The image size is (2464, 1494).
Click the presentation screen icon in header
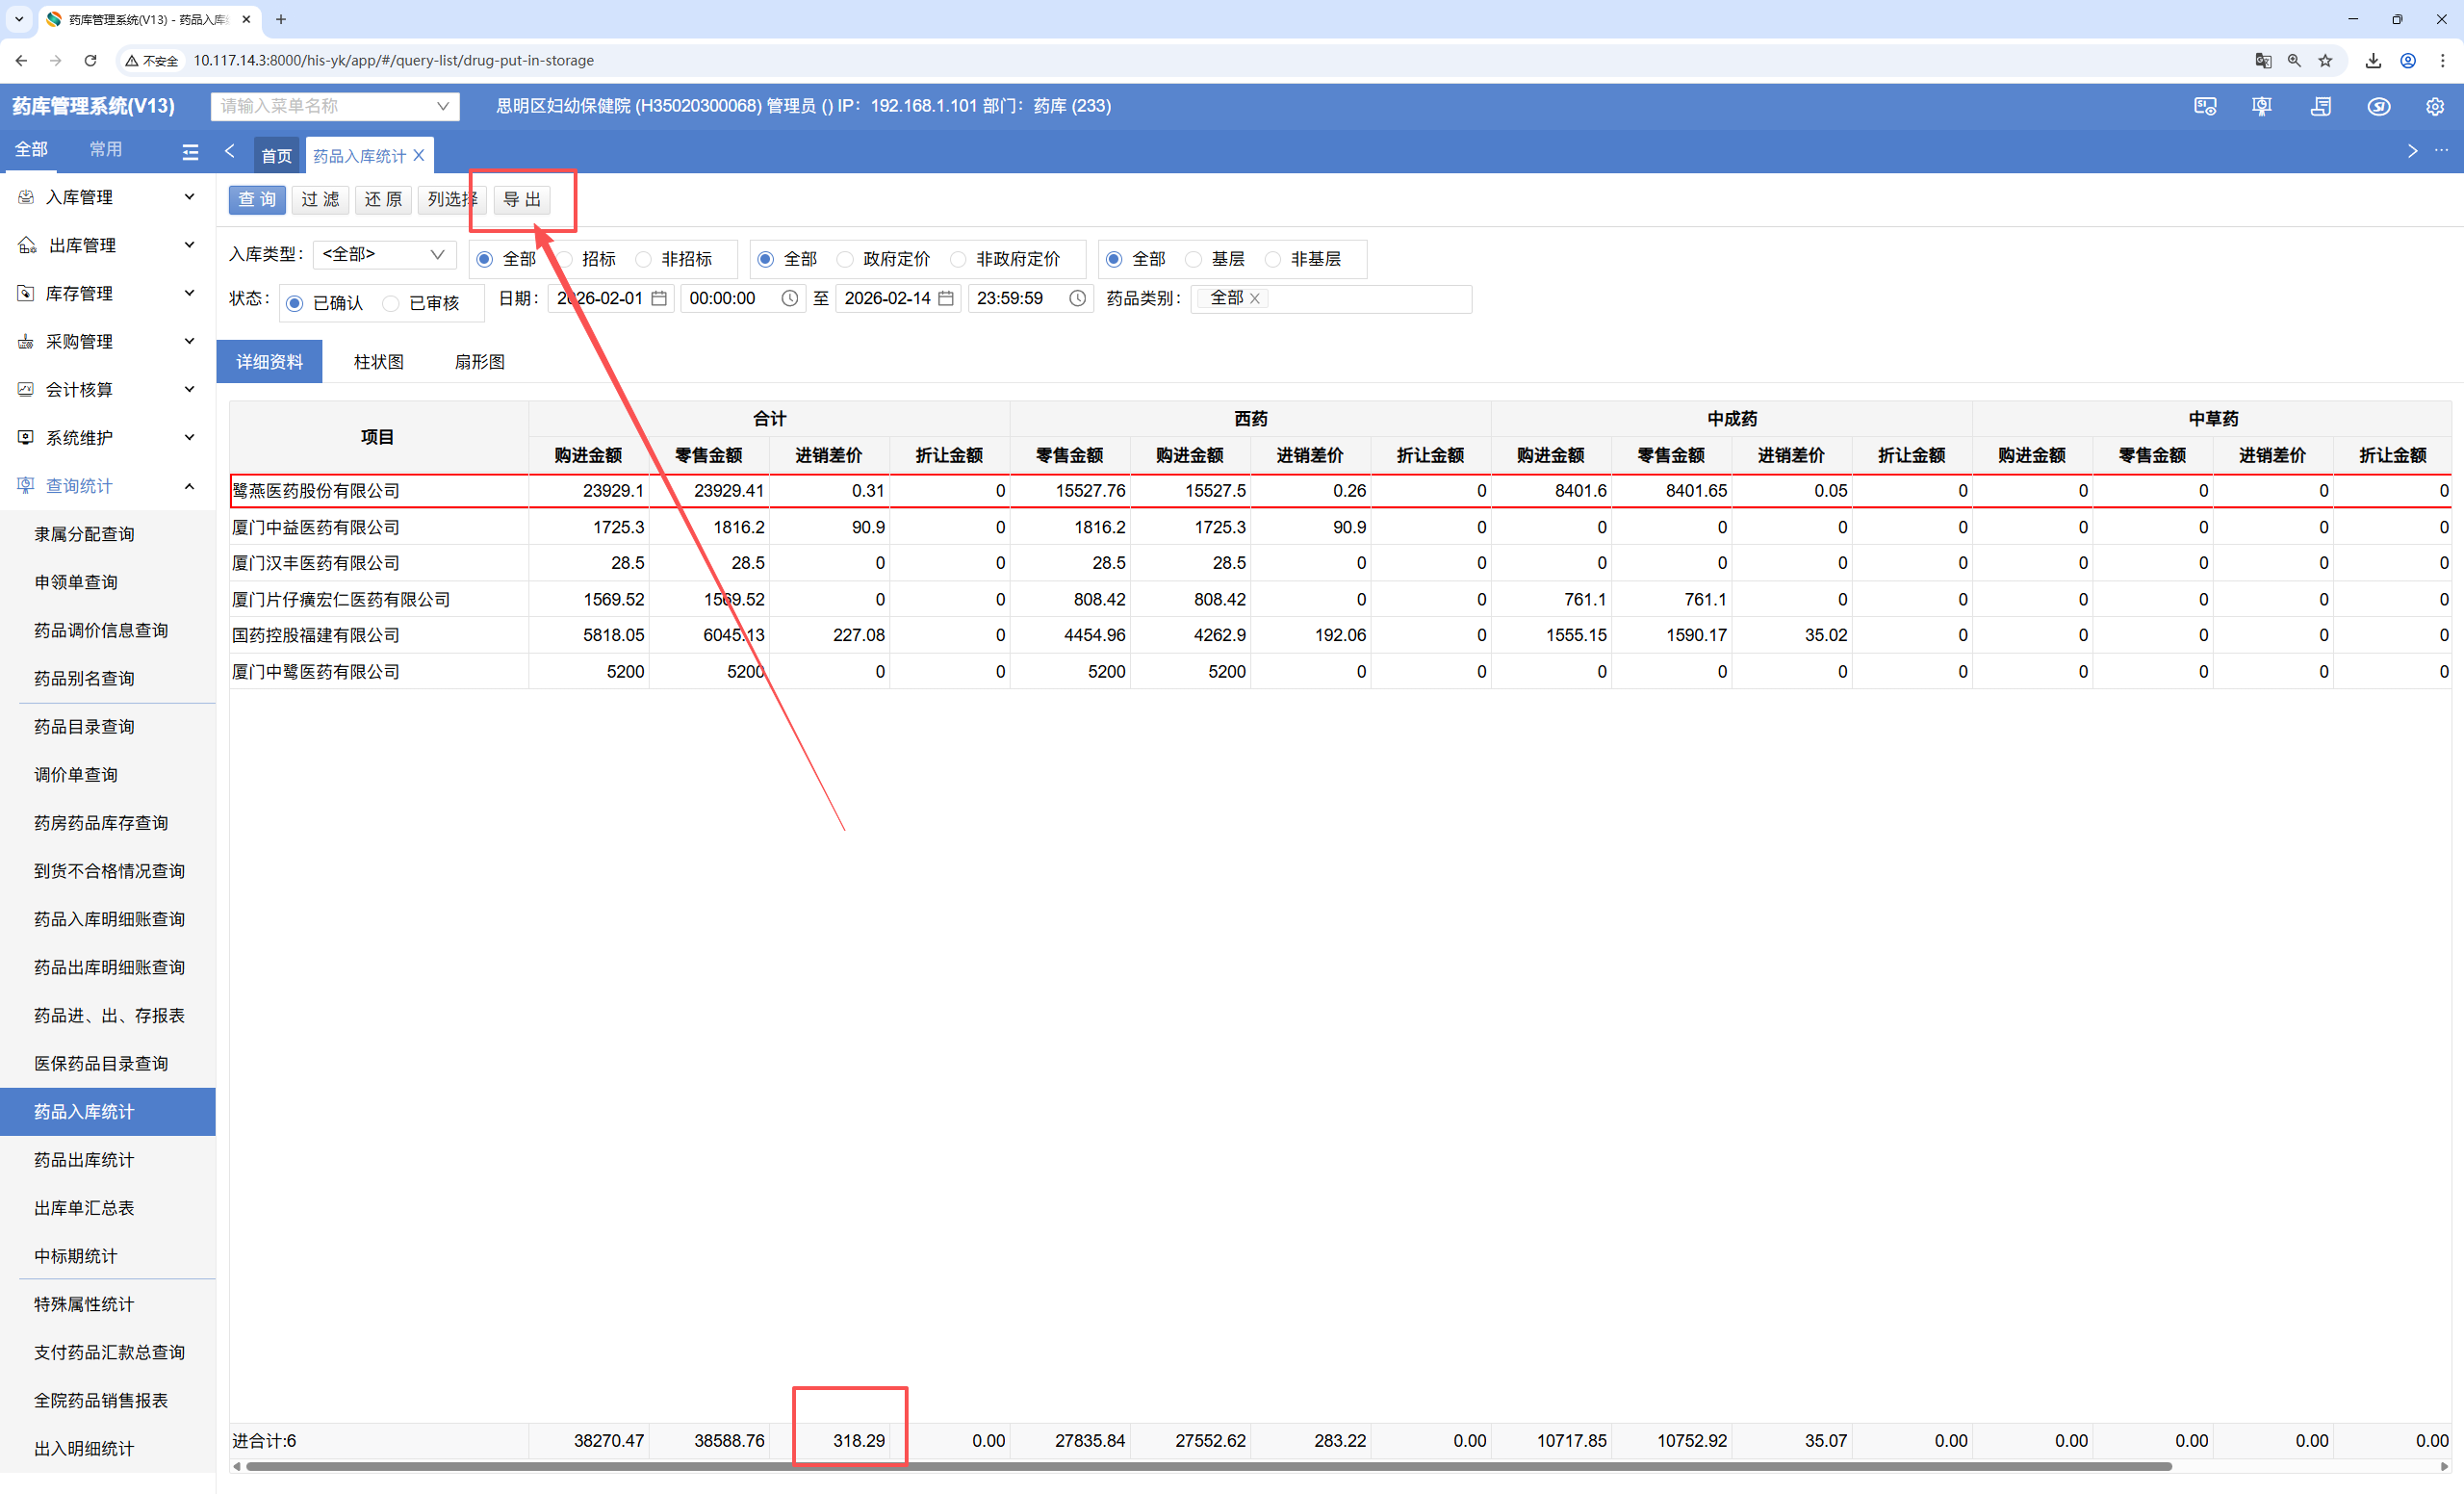click(2261, 106)
